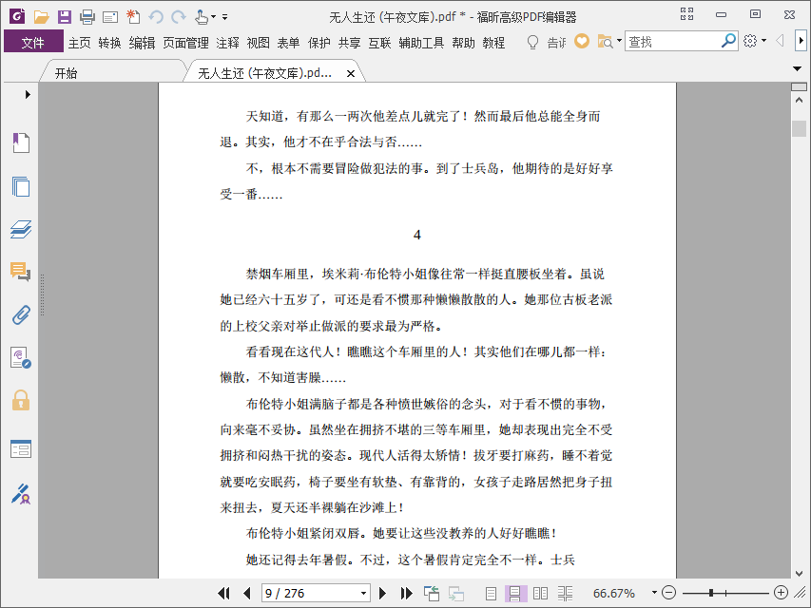
Task: Open the Attachments paperclip panel
Action: click(x=21, y=314)
